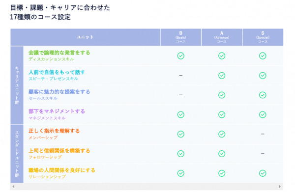Screen dimensions: 295x192
Task: Click Advance course checkmark for メンバーシップ
Action: (222, 134)
